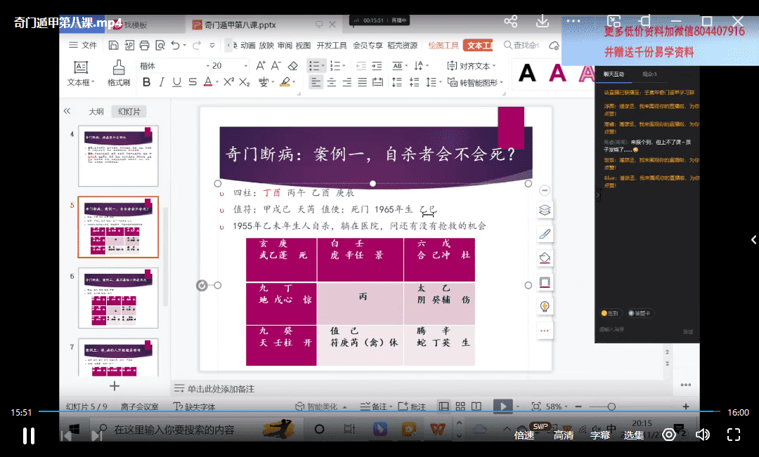
Task: Toggle Underline text formatting
Action: click(x=176, y=82)
